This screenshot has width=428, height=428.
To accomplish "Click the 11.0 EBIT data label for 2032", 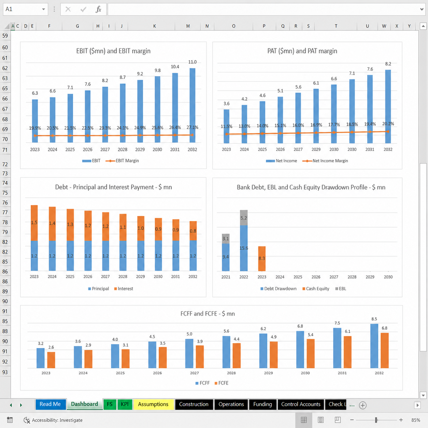I will click(x=192, y=62).
